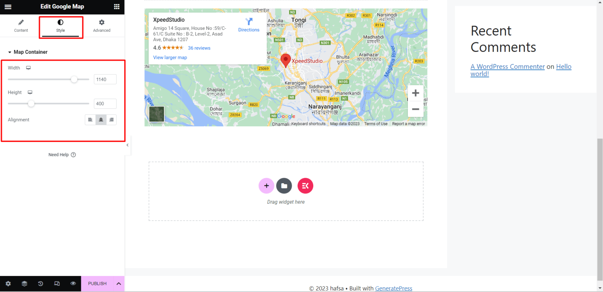Preview changes with the eye icon

pos(73,283)
